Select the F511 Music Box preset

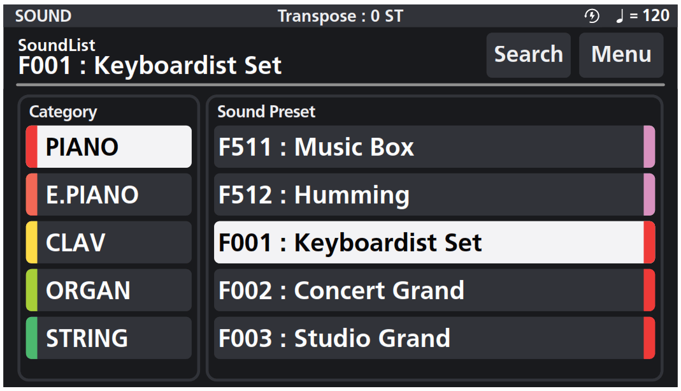[x=433, y=147]
